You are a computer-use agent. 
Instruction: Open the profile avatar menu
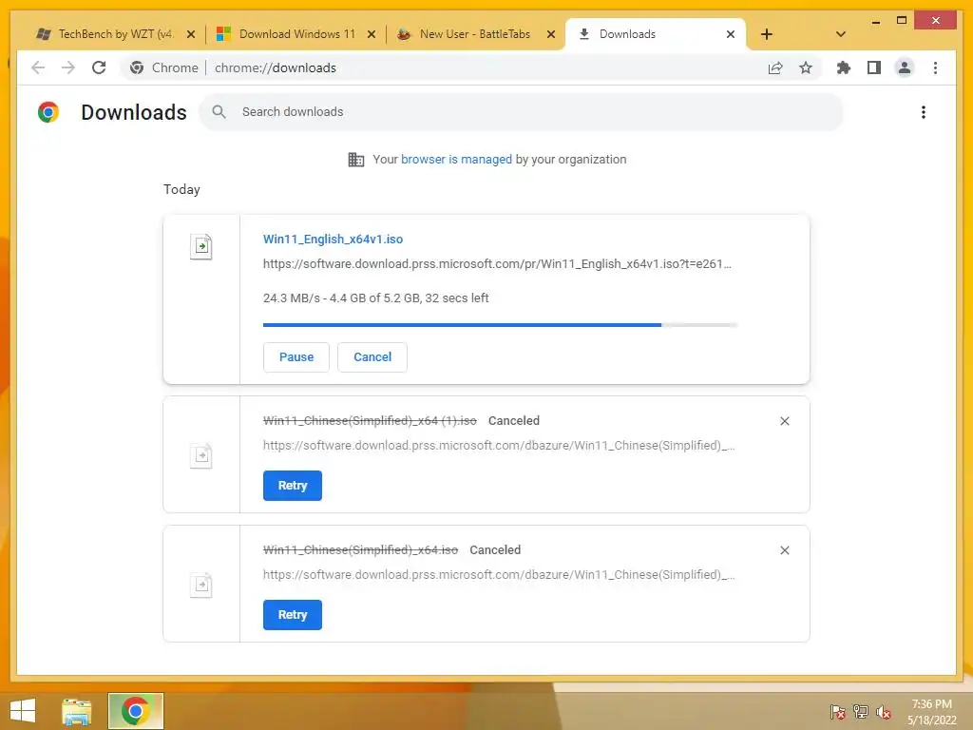(905, 67)
